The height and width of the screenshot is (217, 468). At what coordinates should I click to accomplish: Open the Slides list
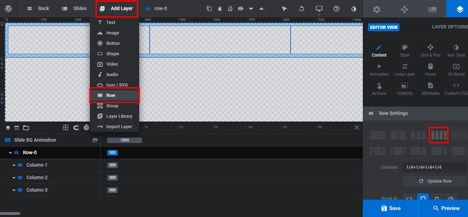pyautogui.click(x=74, y=8)
